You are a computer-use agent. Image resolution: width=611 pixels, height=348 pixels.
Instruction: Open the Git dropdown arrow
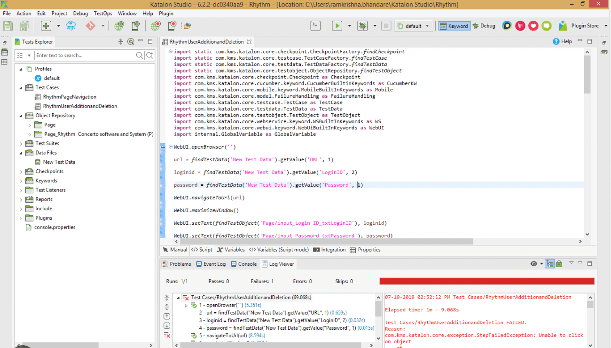pyautogui.click(x=103, y=26)
